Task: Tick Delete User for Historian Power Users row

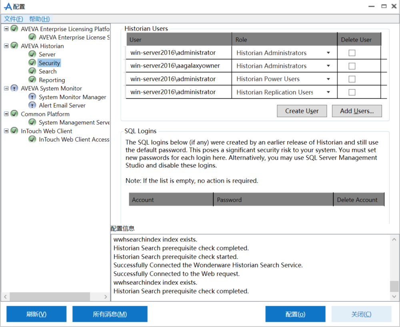Action: [352, 79]
